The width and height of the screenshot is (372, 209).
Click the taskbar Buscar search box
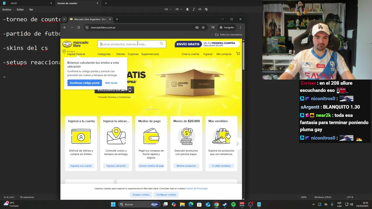(x=139, y=204)
